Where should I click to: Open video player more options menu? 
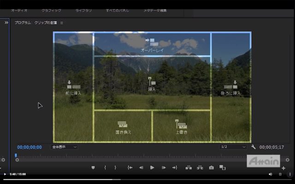290,174
